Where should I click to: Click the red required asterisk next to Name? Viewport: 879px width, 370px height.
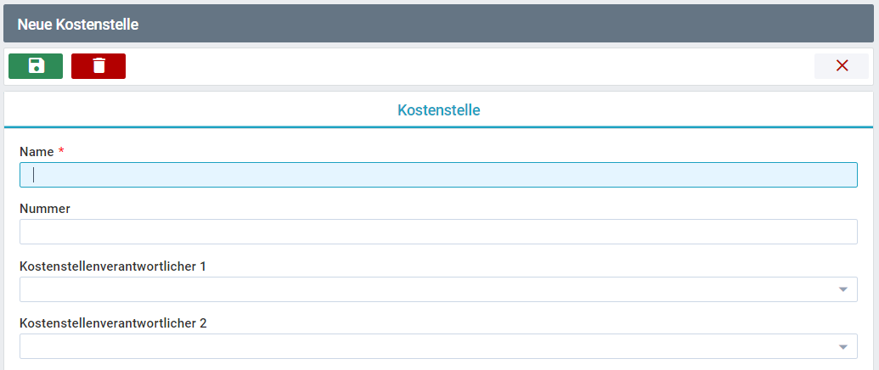(61, 151)
